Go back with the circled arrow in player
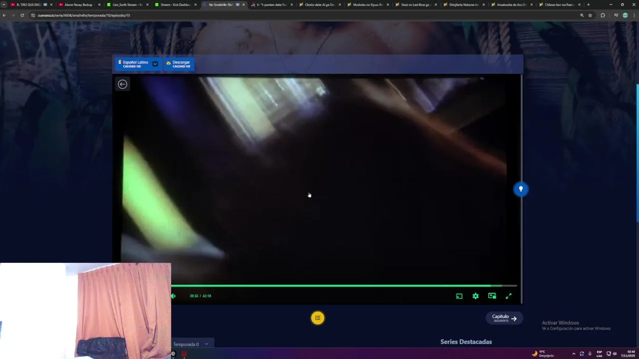639x359 pixels. pyautogui.click(x=122, y=84)
